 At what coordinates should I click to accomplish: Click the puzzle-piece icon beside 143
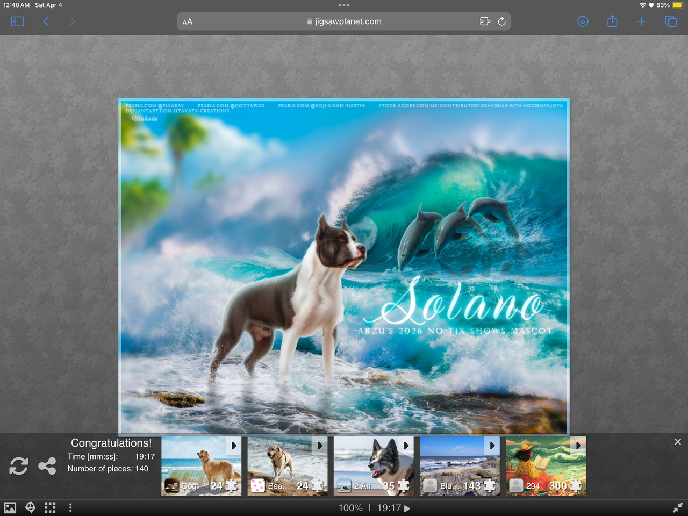pyautogui.click(x=489, y=486)
